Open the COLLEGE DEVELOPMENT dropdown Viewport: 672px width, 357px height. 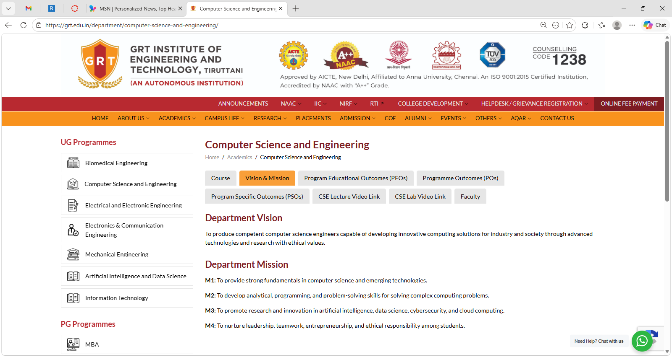tap(433, 104)
